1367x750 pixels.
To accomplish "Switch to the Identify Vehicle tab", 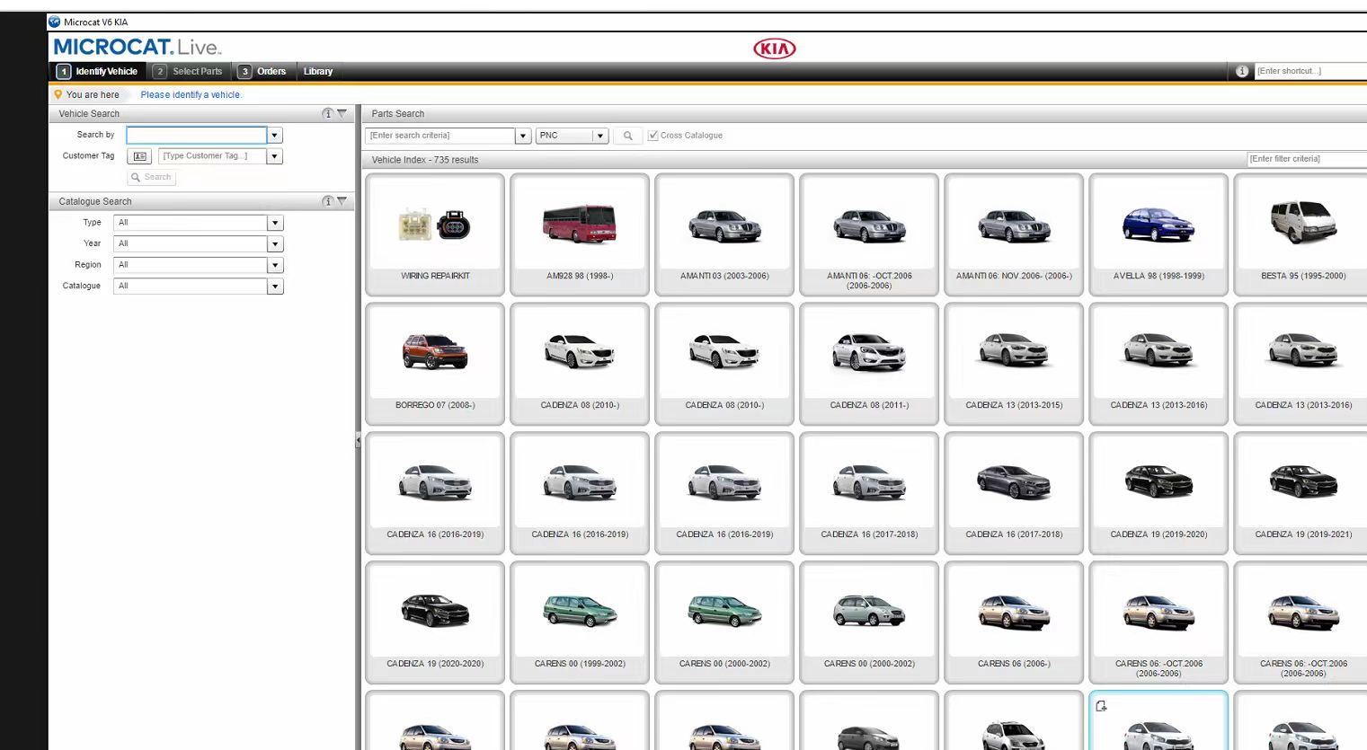I will [97, 71].
